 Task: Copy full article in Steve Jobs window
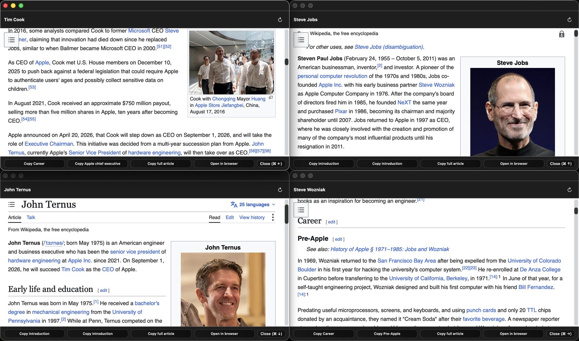[450, 164]
